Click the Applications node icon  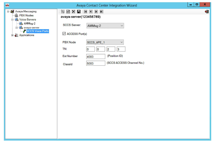[17, 35]
